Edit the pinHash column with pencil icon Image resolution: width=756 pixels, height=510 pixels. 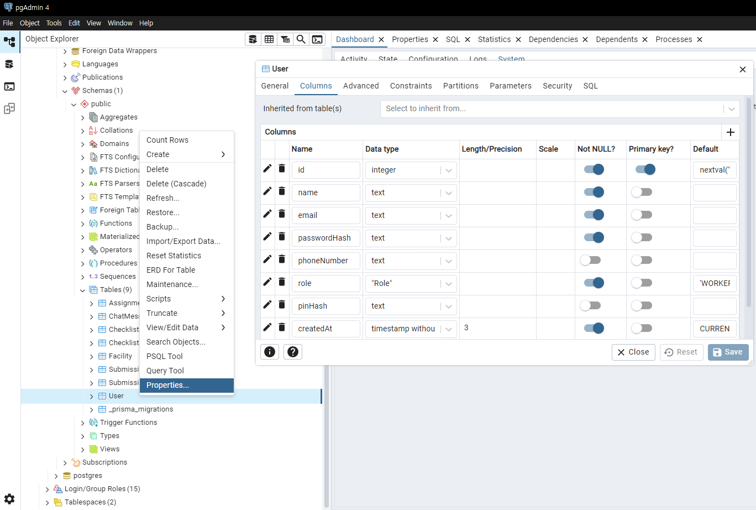click(x=267, y=304)
